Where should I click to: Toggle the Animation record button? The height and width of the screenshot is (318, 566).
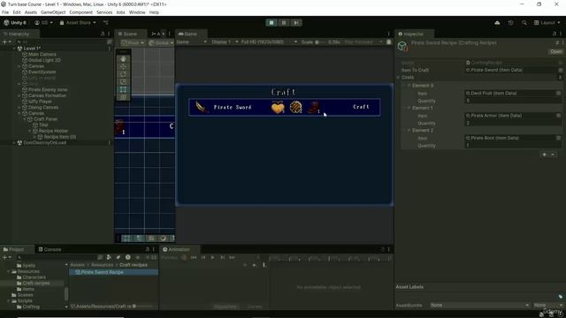pos(184,257)
